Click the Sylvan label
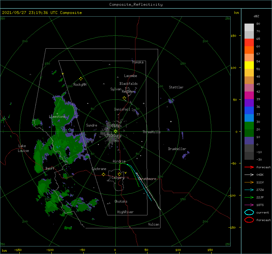The height and width of the screenshot is (254, 272). pyautogui.click(x=116, y=89)
